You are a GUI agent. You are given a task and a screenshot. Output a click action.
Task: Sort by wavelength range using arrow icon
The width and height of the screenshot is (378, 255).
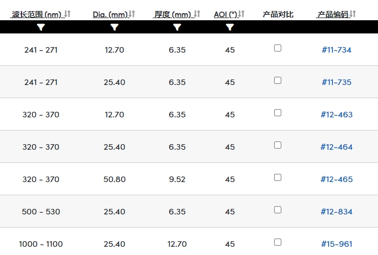point(68,14)
